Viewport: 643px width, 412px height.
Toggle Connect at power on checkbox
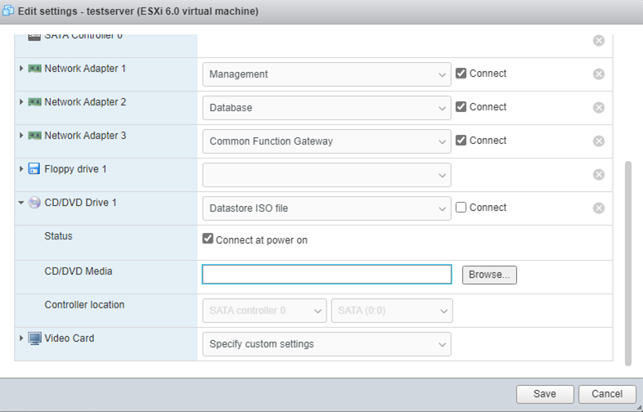pyautogui.click(x=208, y=240)
